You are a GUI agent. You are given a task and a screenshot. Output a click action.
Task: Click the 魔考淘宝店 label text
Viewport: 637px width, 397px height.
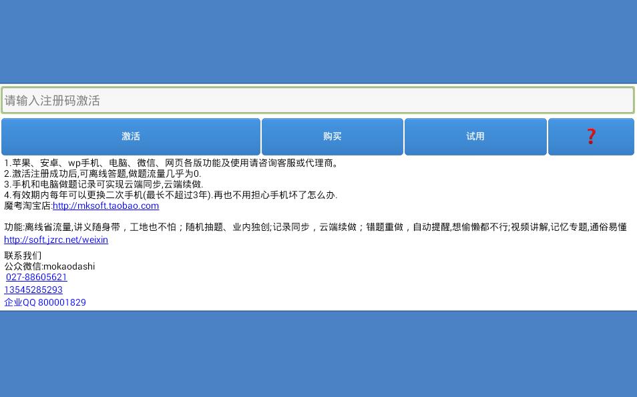[29, 206]
